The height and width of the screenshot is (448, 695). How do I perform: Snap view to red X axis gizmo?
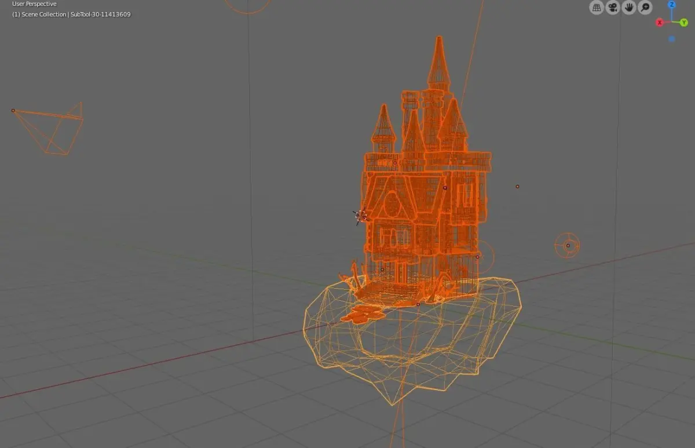659,23
